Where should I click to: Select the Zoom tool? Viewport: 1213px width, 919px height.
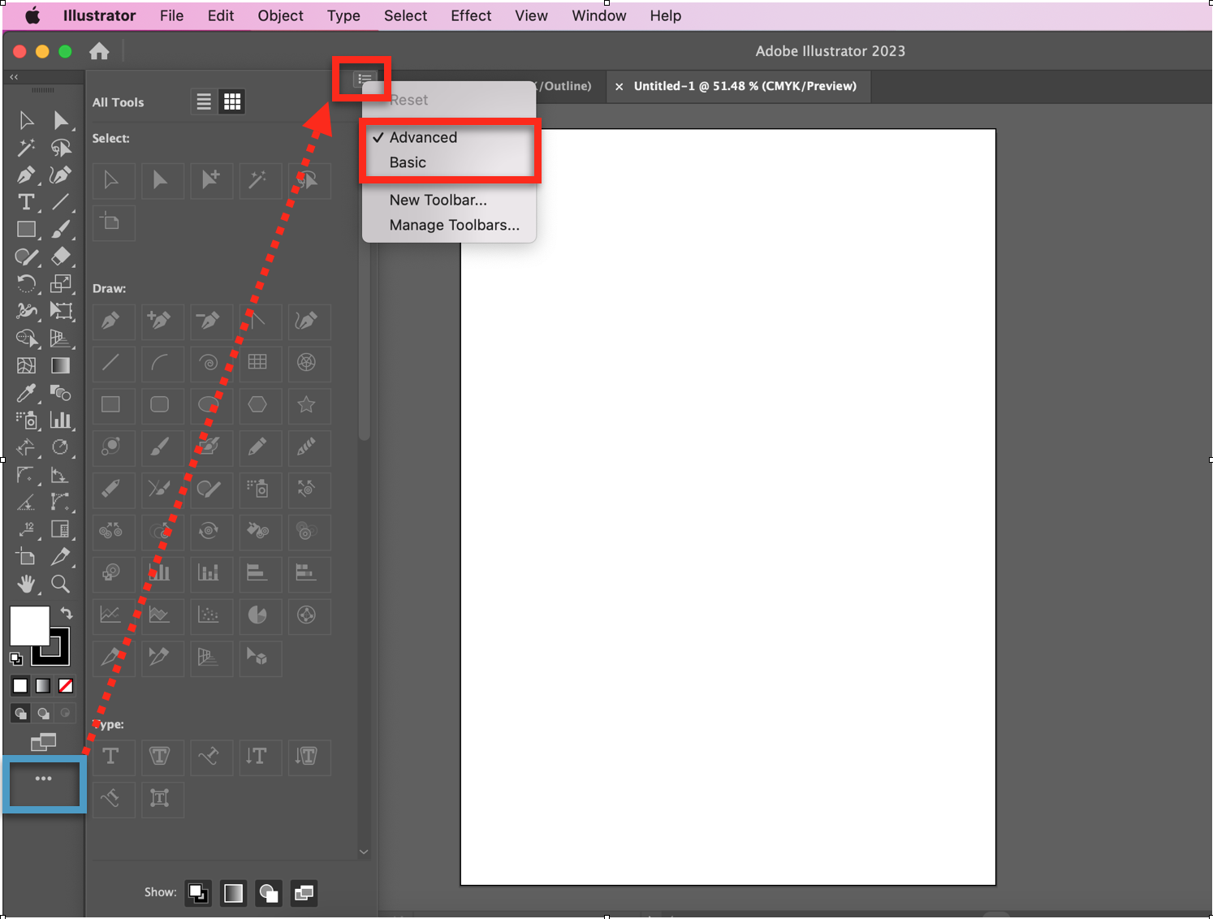61,583
